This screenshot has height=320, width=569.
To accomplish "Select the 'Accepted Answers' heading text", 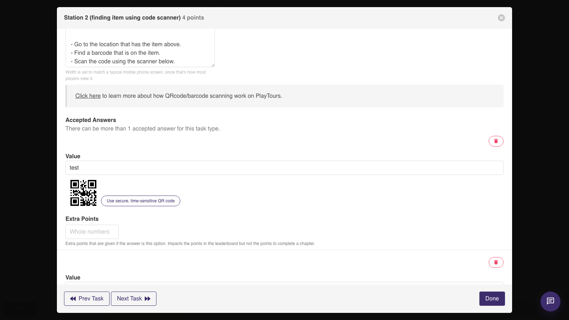I will pyautogui.click(x=91, y=120).
